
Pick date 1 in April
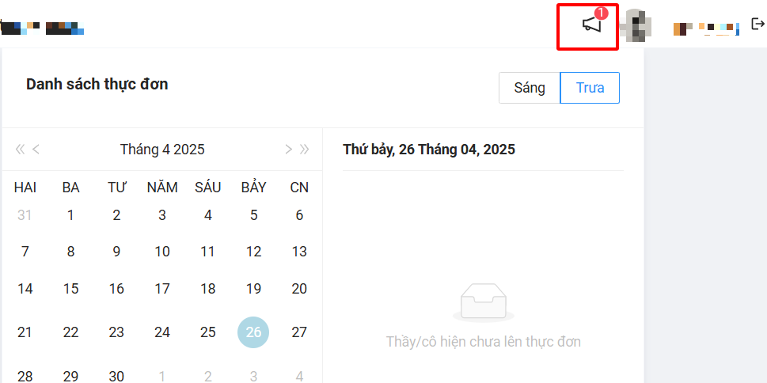tap(70, 214)
